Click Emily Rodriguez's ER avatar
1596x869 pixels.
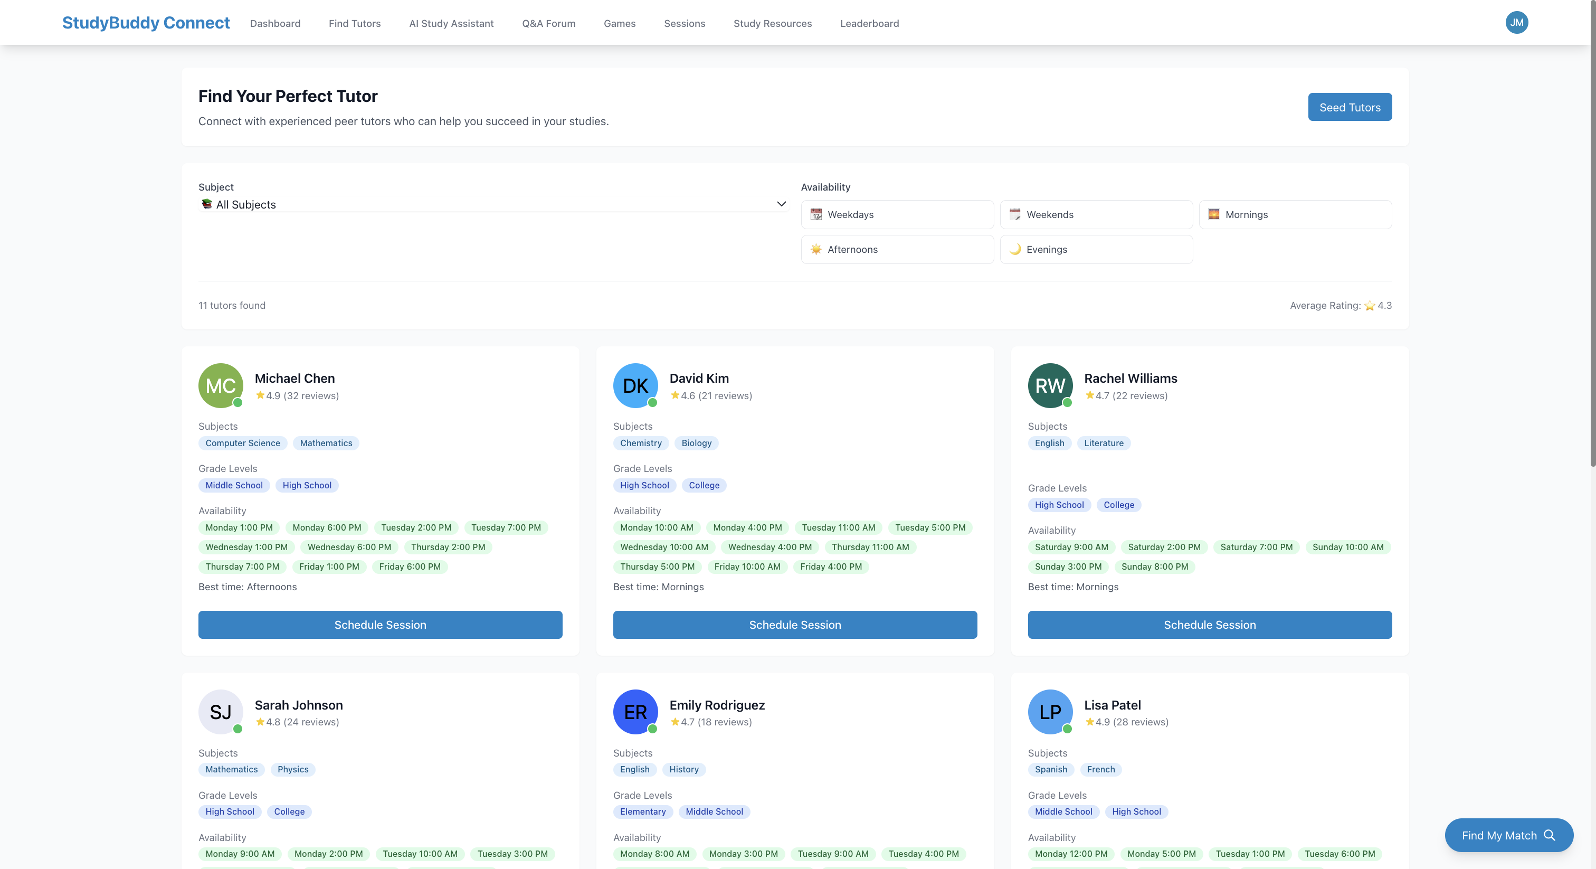pos(635,712)
